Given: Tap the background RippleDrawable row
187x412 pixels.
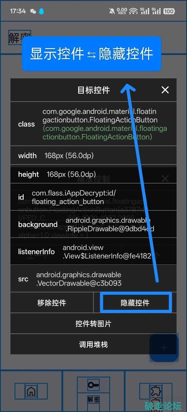Looking at the screenshot, I should pos(110,225).
